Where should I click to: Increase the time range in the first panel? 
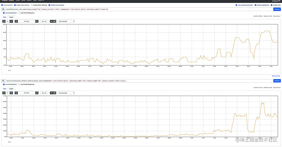pos(11,21)
